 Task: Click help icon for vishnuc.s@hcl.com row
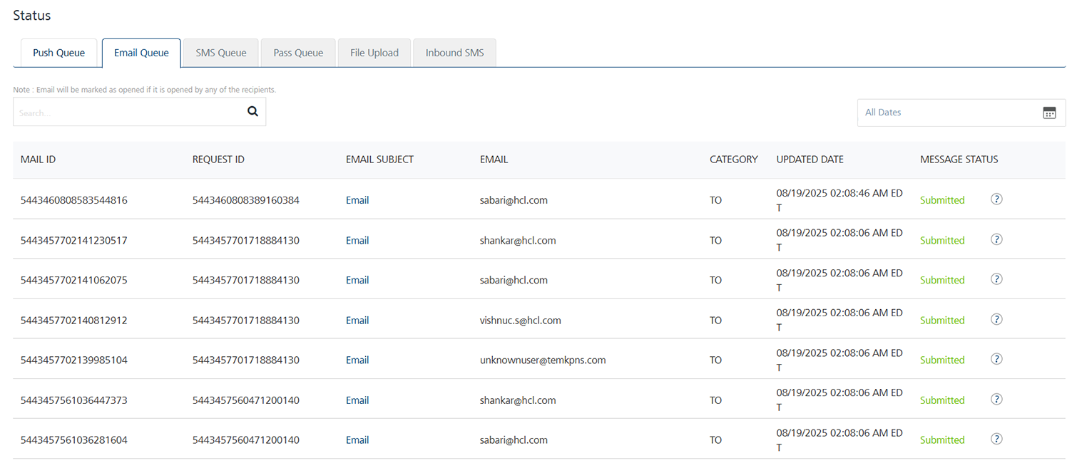pyautogui.click(x=996, y=319)
